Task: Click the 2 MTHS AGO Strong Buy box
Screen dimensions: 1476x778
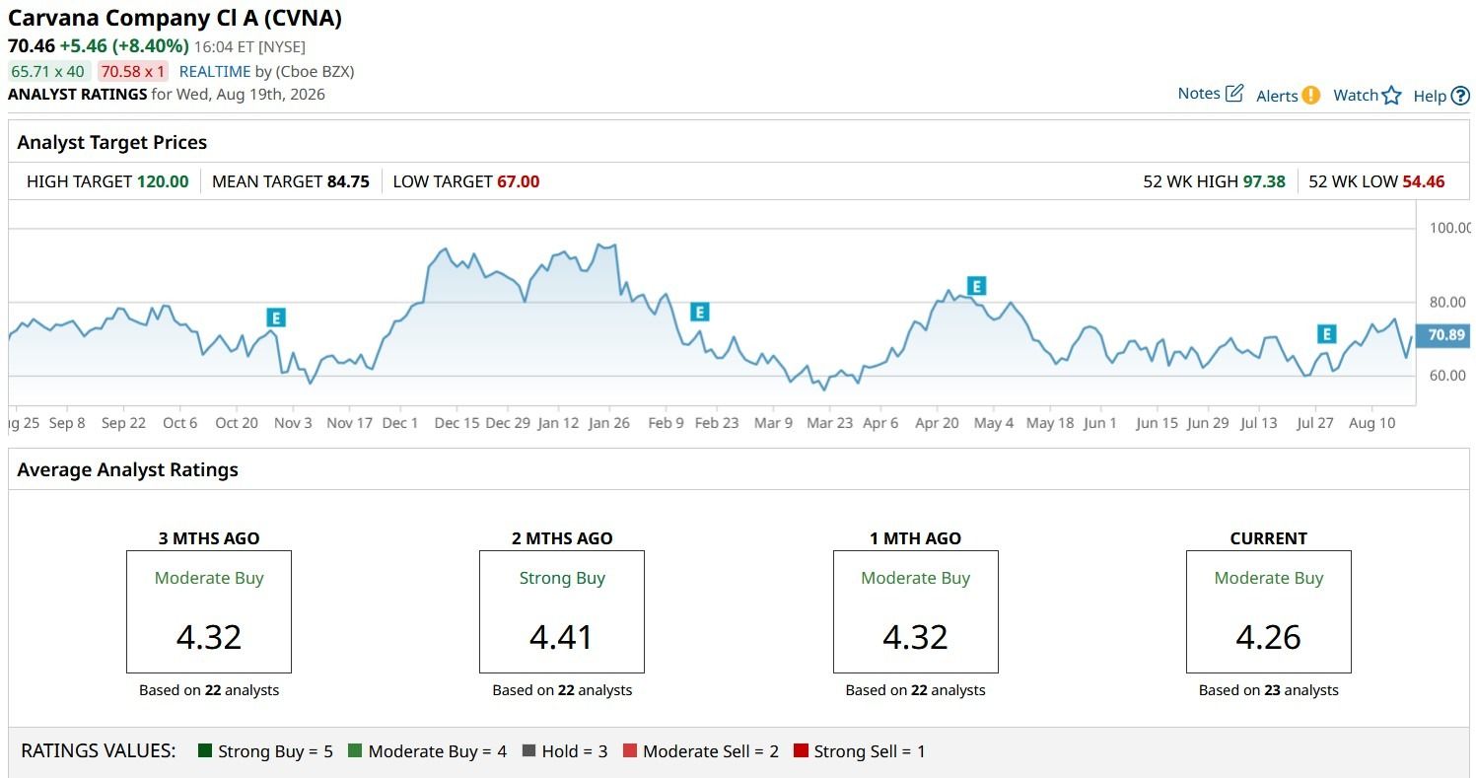Action: [x=562, y=611]
